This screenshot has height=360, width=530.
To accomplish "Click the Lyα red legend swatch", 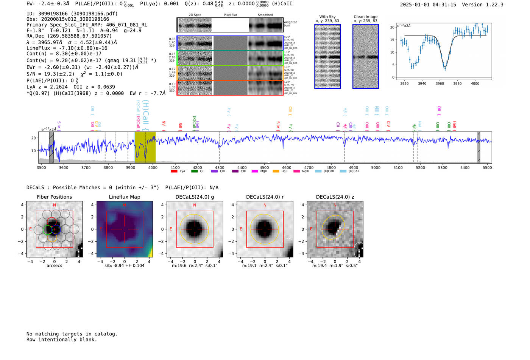I will (x=174, y=171).
